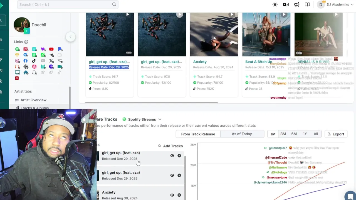The height and width of the screenshot is (200, 356).
Task: Open first girl, get up. card title
Action: 109,62
